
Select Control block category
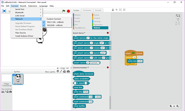coord(96,18)
